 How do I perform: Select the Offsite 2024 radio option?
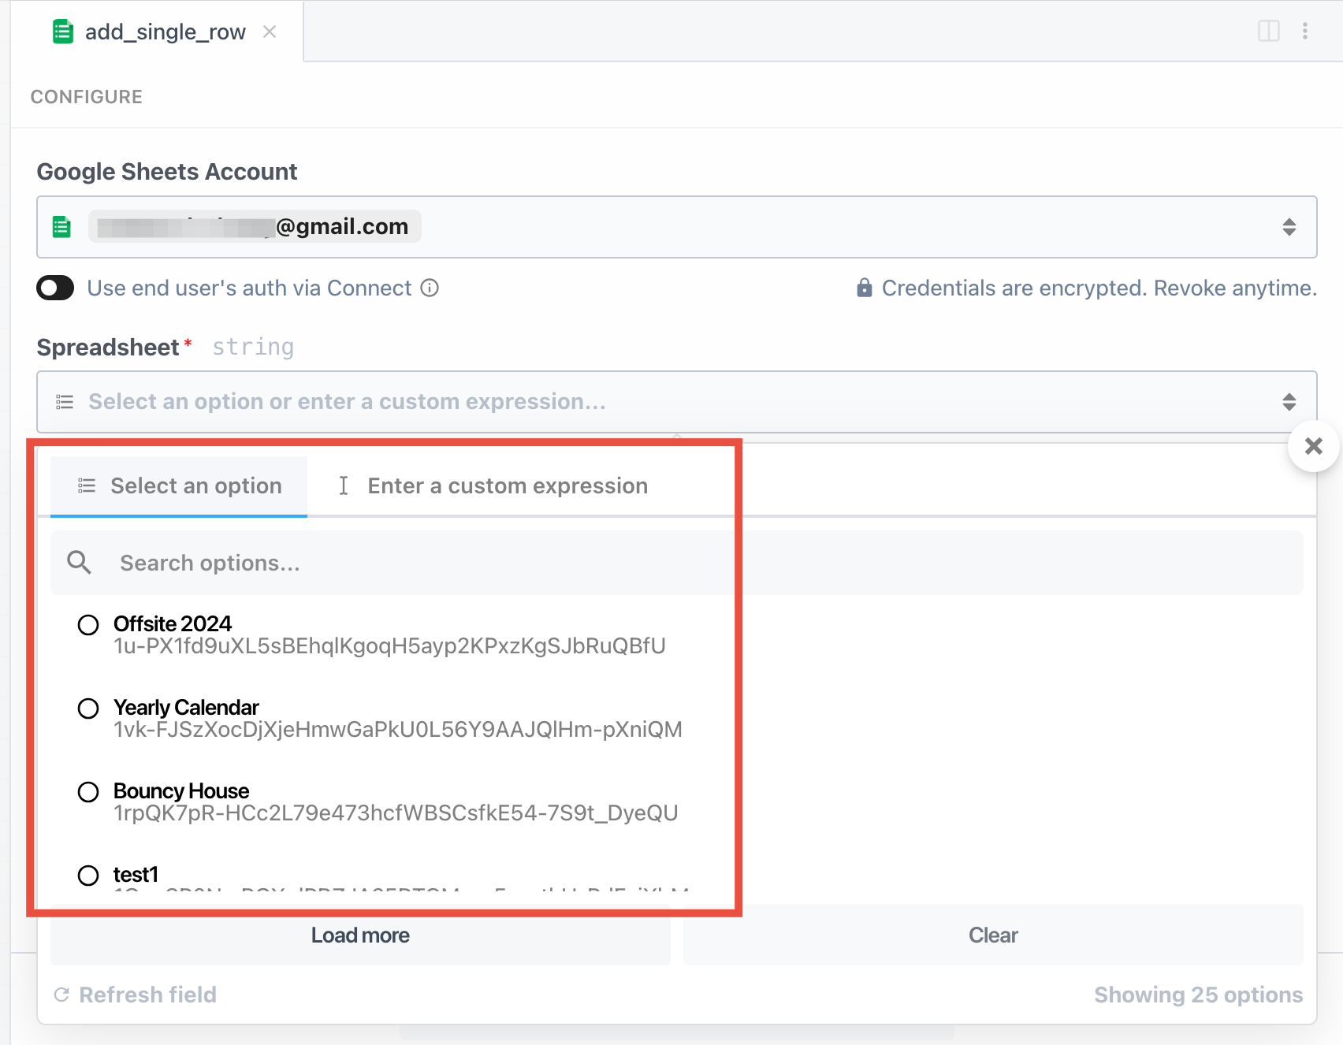point(88,625)
